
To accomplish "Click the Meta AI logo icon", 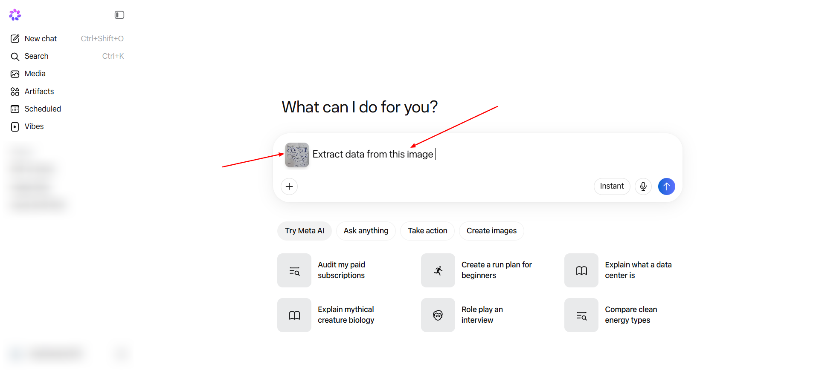I will (15, 15).
